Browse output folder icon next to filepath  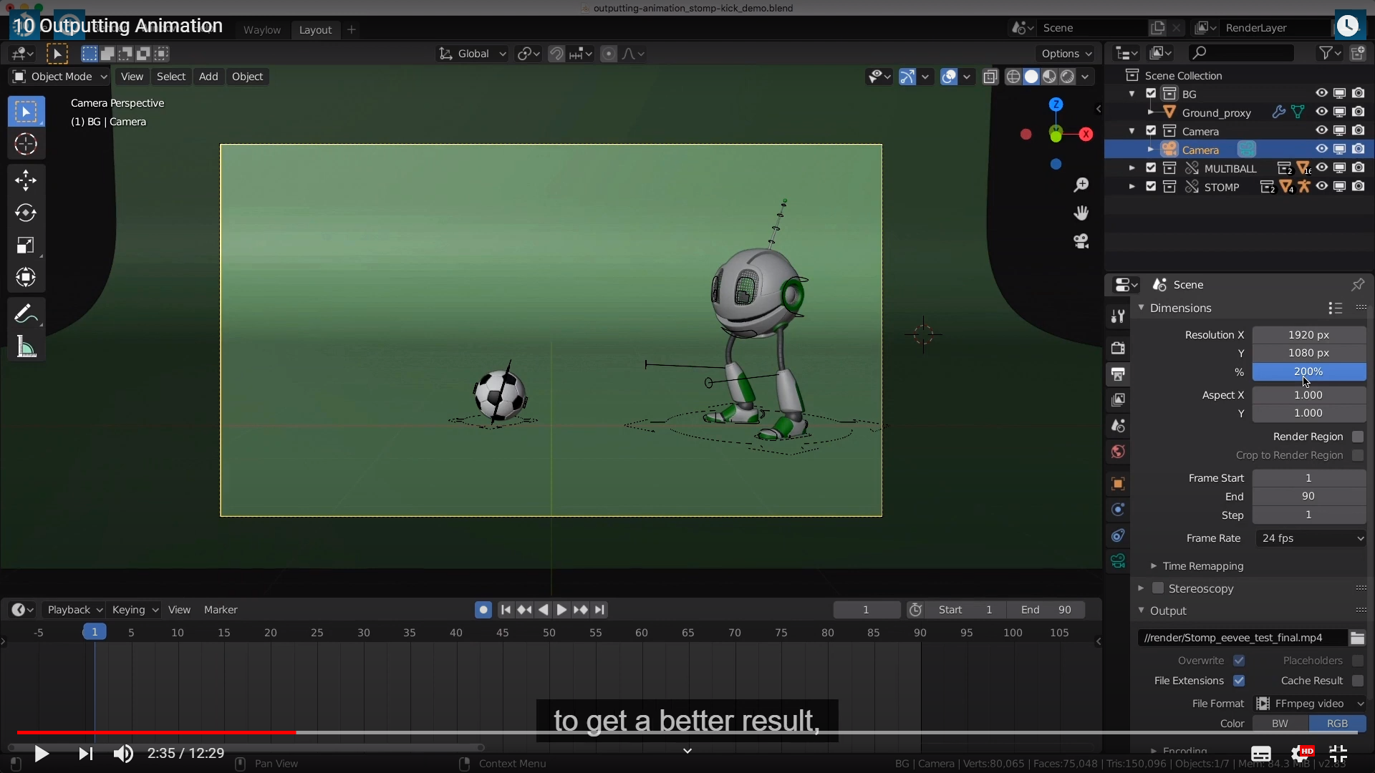1357,638
